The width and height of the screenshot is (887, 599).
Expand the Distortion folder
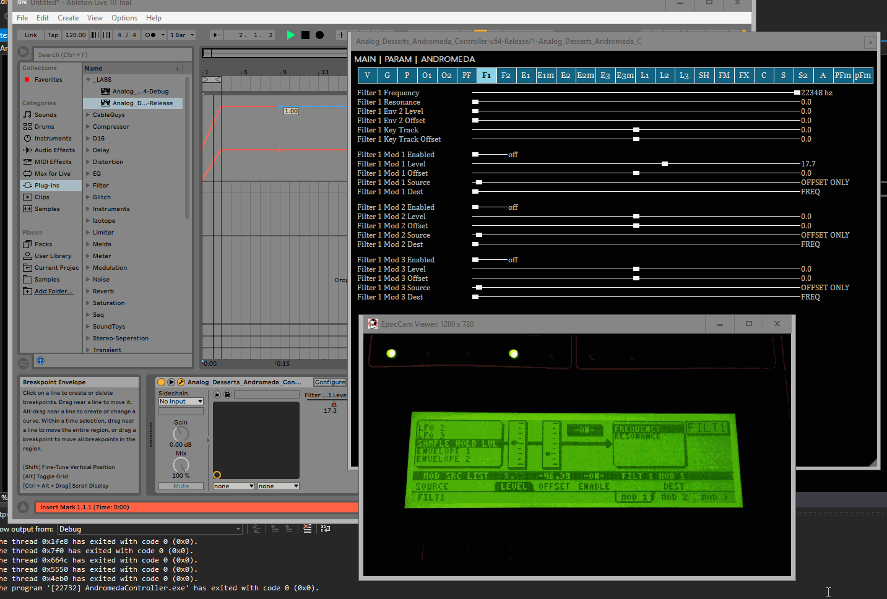coord(88,162)
